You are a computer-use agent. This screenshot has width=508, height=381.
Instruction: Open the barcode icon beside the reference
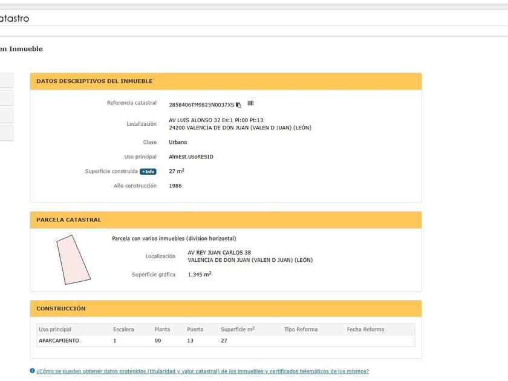[250, 103]
